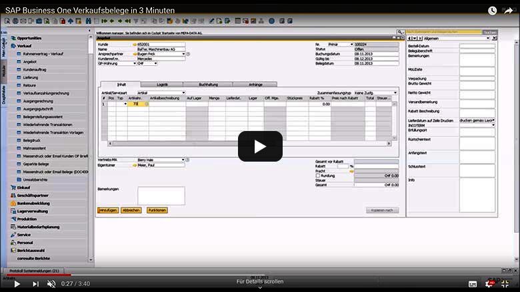
Task: Switch to the Logistik tab
Action: click(162, 84)
